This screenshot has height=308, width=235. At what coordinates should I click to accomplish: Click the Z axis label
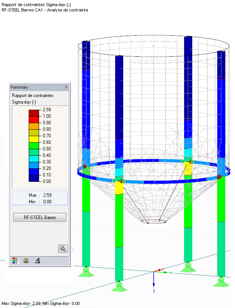[x=154, y=291]
